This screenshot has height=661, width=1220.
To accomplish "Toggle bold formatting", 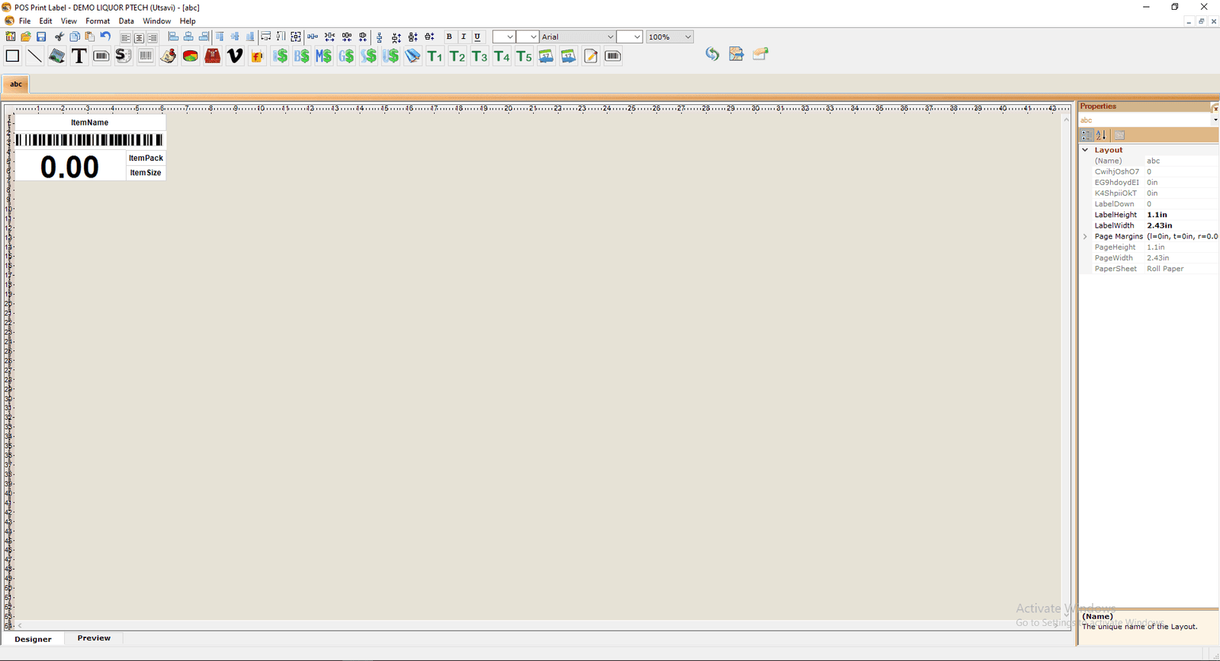I will (449, 37).
